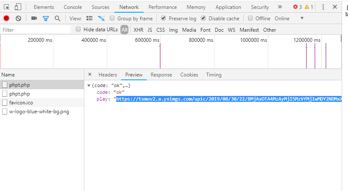
Task: Switch to the Console tab
Action: click(73, 7)
